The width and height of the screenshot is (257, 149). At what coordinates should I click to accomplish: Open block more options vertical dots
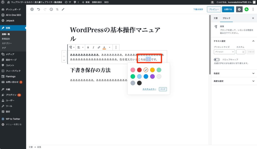[116, 47]
